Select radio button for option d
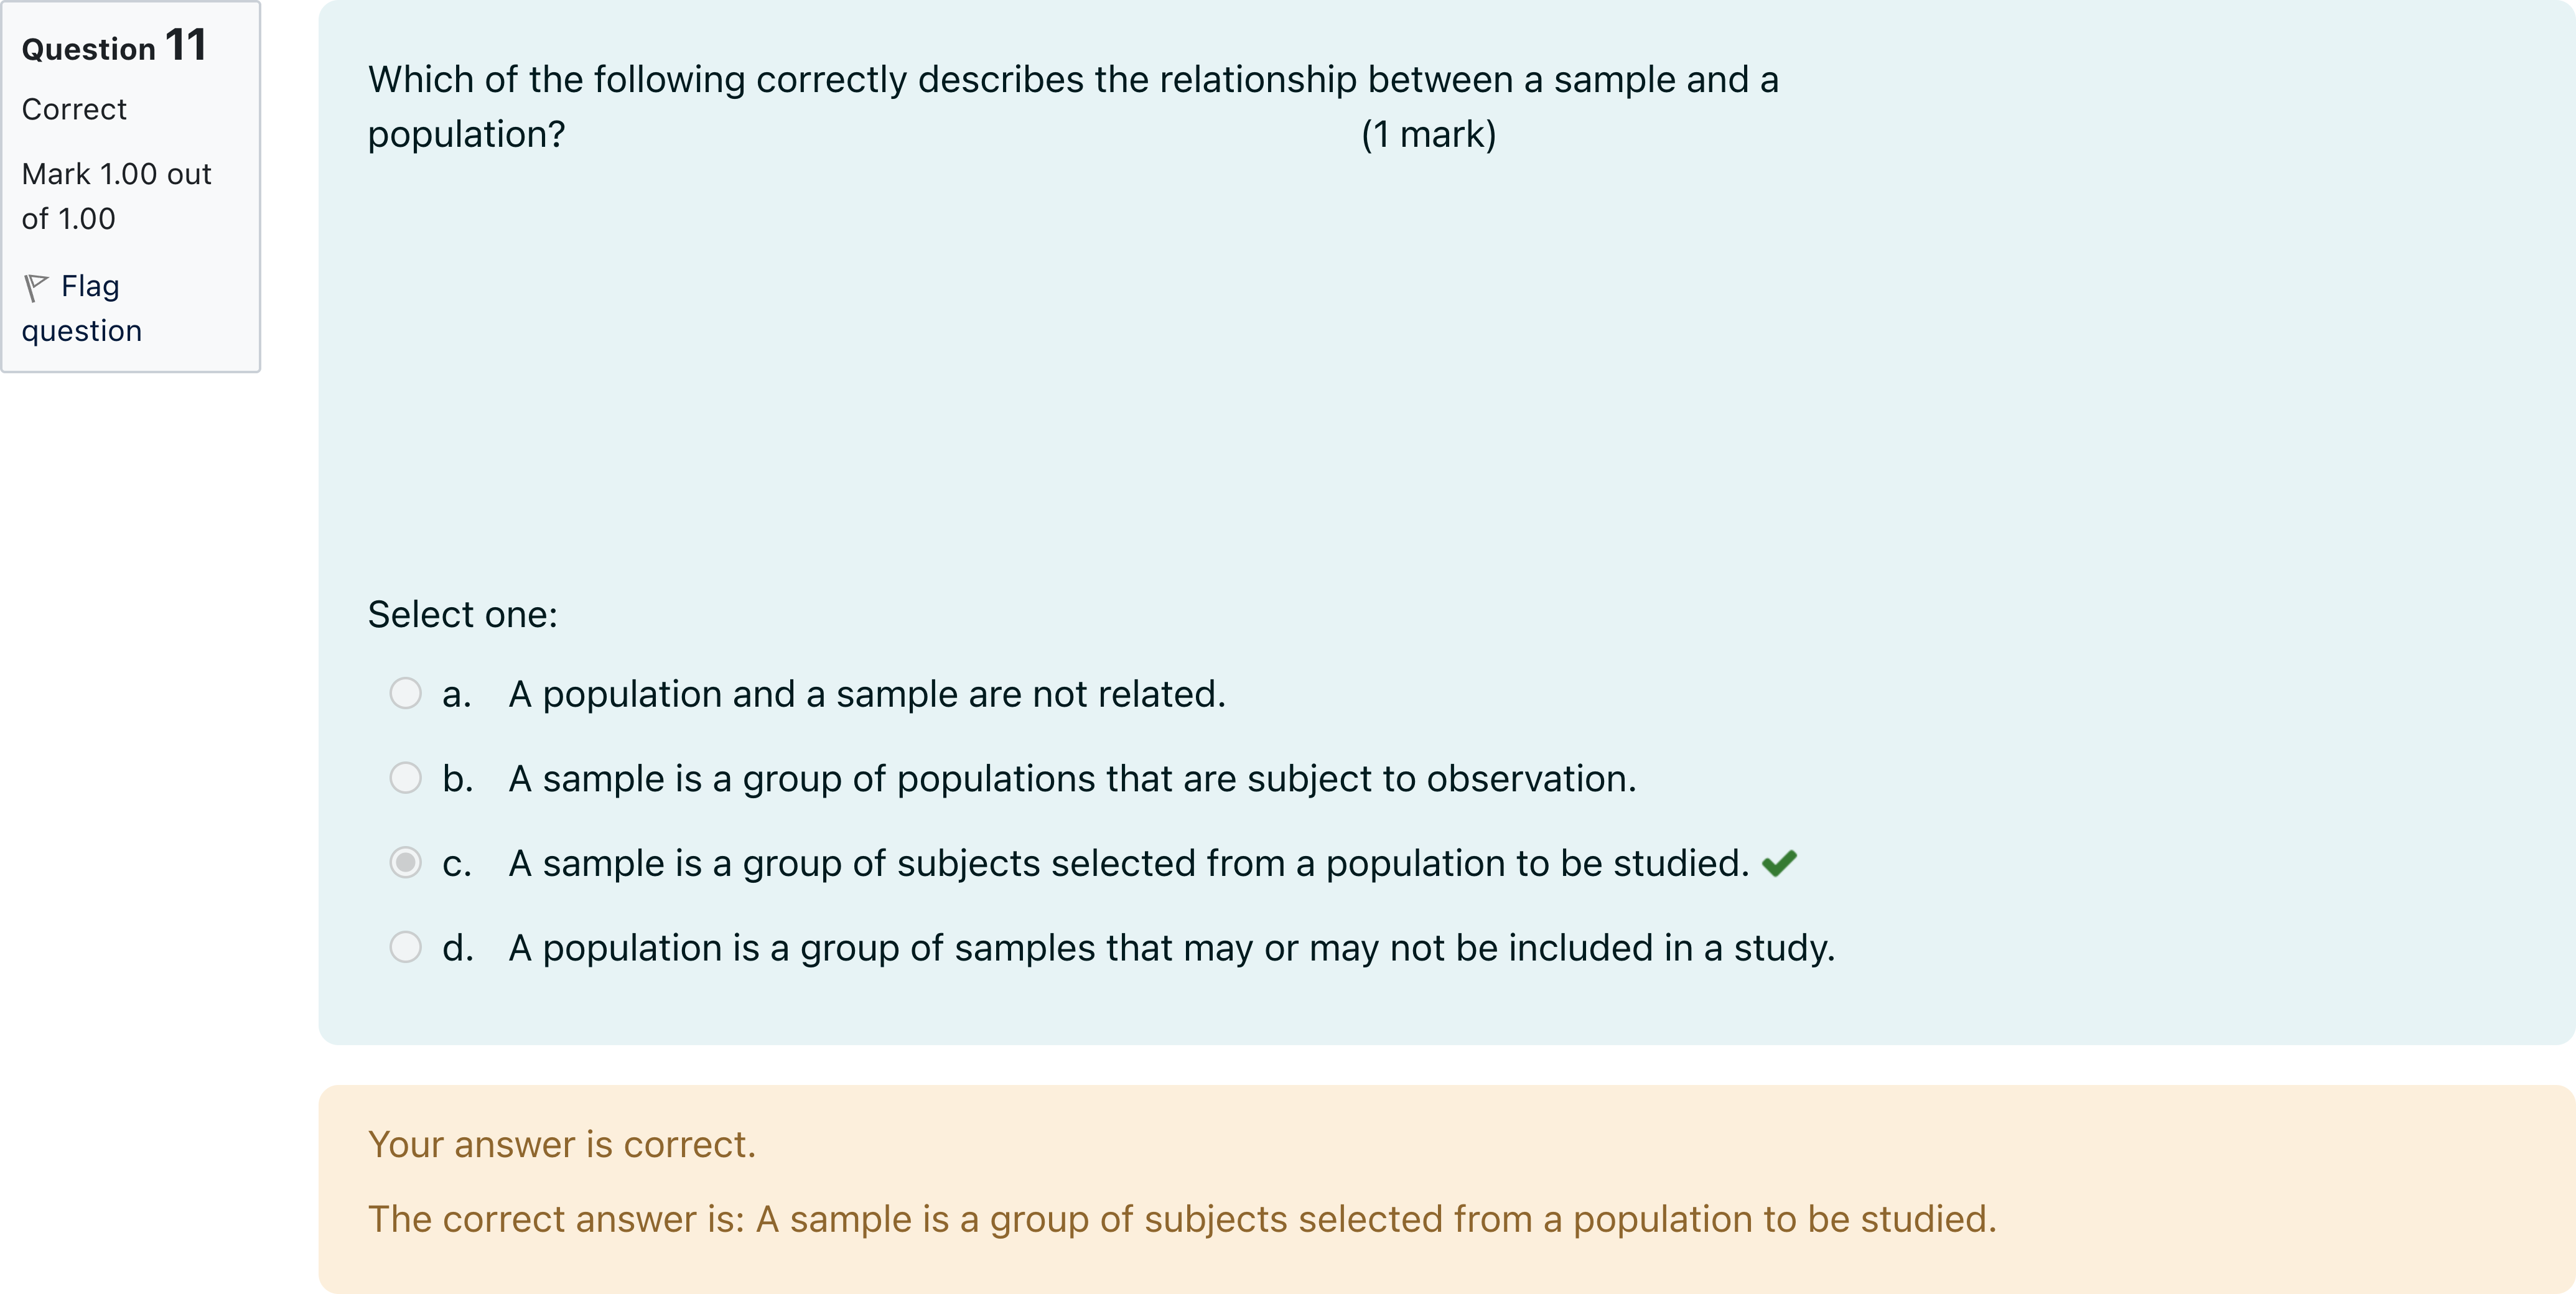This screenshot has height=1294, width=2576. tap(405, 947)
